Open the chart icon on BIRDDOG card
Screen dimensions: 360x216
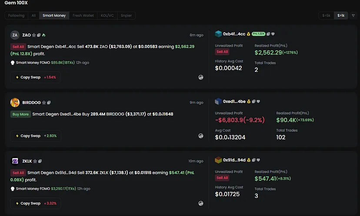point(201,136)
